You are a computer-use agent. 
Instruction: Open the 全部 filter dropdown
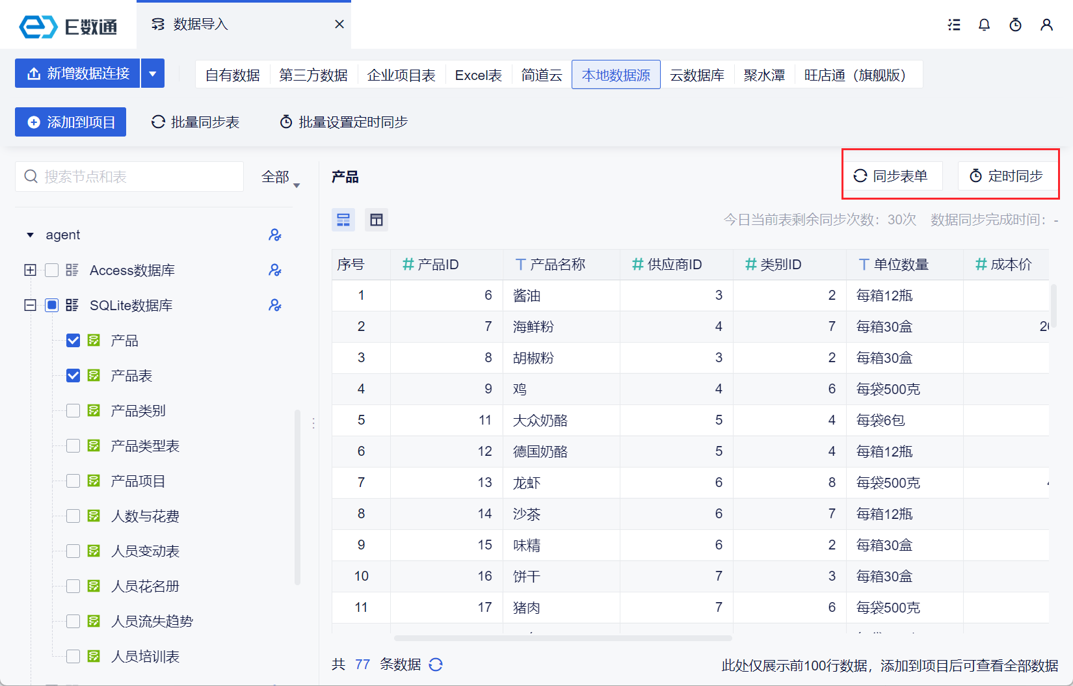coord(280,177)
